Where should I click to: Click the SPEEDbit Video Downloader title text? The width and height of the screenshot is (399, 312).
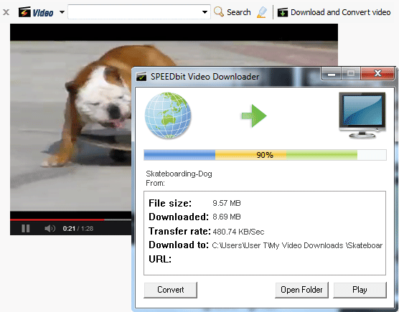click(x=205, y=77)
